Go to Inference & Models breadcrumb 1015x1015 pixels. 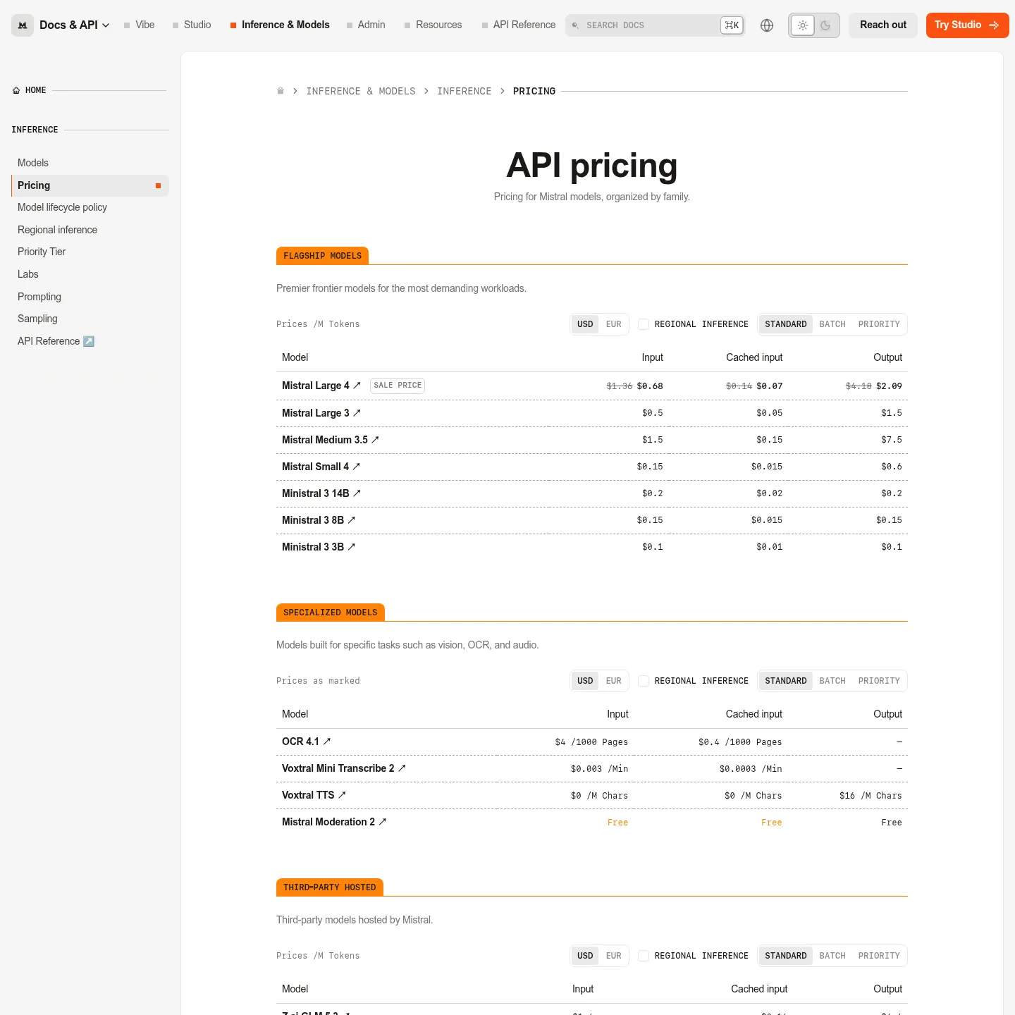pyautogui.click(x=361, y=91)
